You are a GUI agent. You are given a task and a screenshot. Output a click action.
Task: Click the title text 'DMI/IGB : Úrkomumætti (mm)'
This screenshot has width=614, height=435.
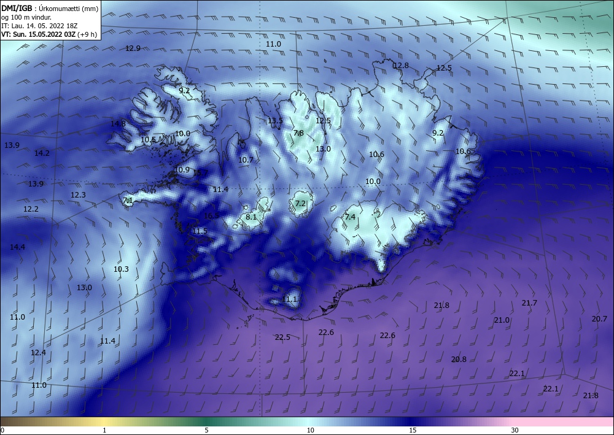pyautogui.click(x=50, y=9)
